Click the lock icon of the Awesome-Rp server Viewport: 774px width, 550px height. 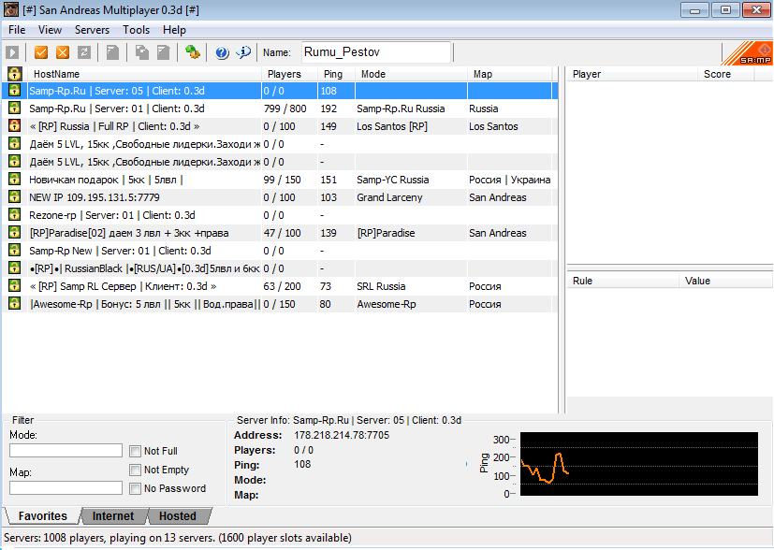14,304
